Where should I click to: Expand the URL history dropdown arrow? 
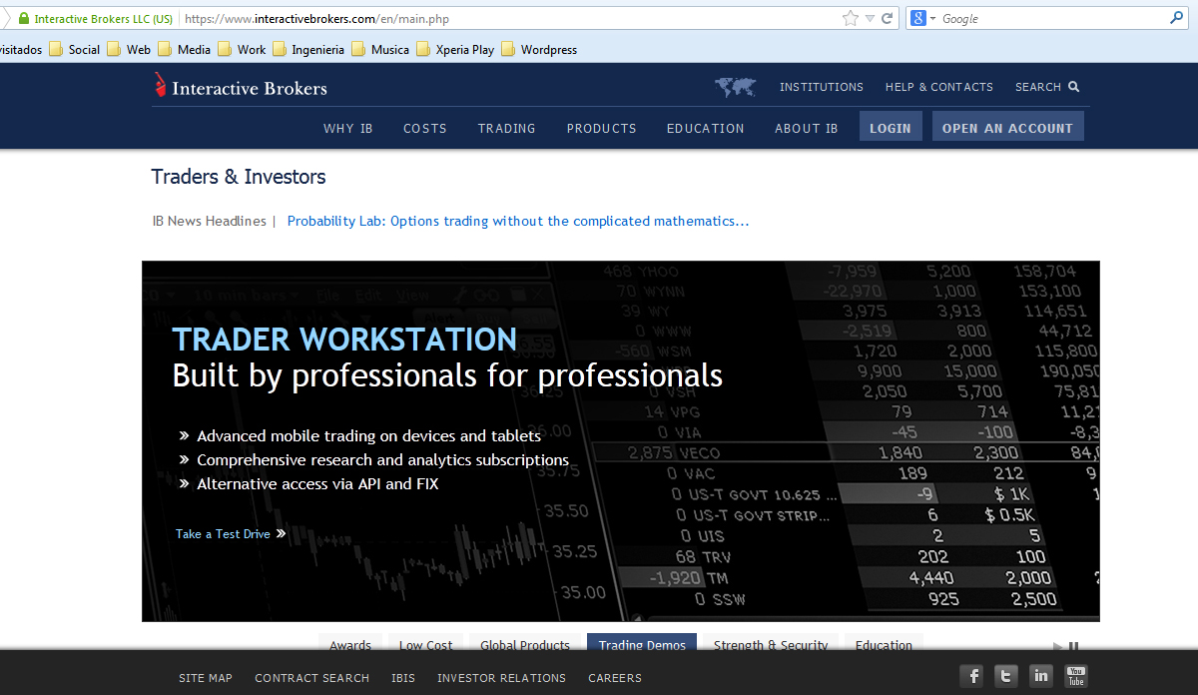tap(870, 18)
